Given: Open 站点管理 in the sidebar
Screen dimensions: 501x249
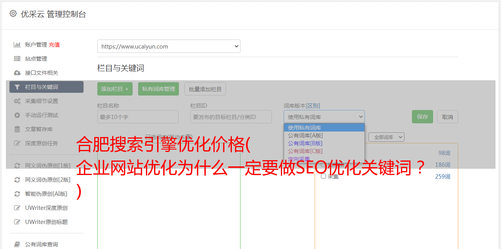Looking at the screenshot, I should click(x=36, y=59).
